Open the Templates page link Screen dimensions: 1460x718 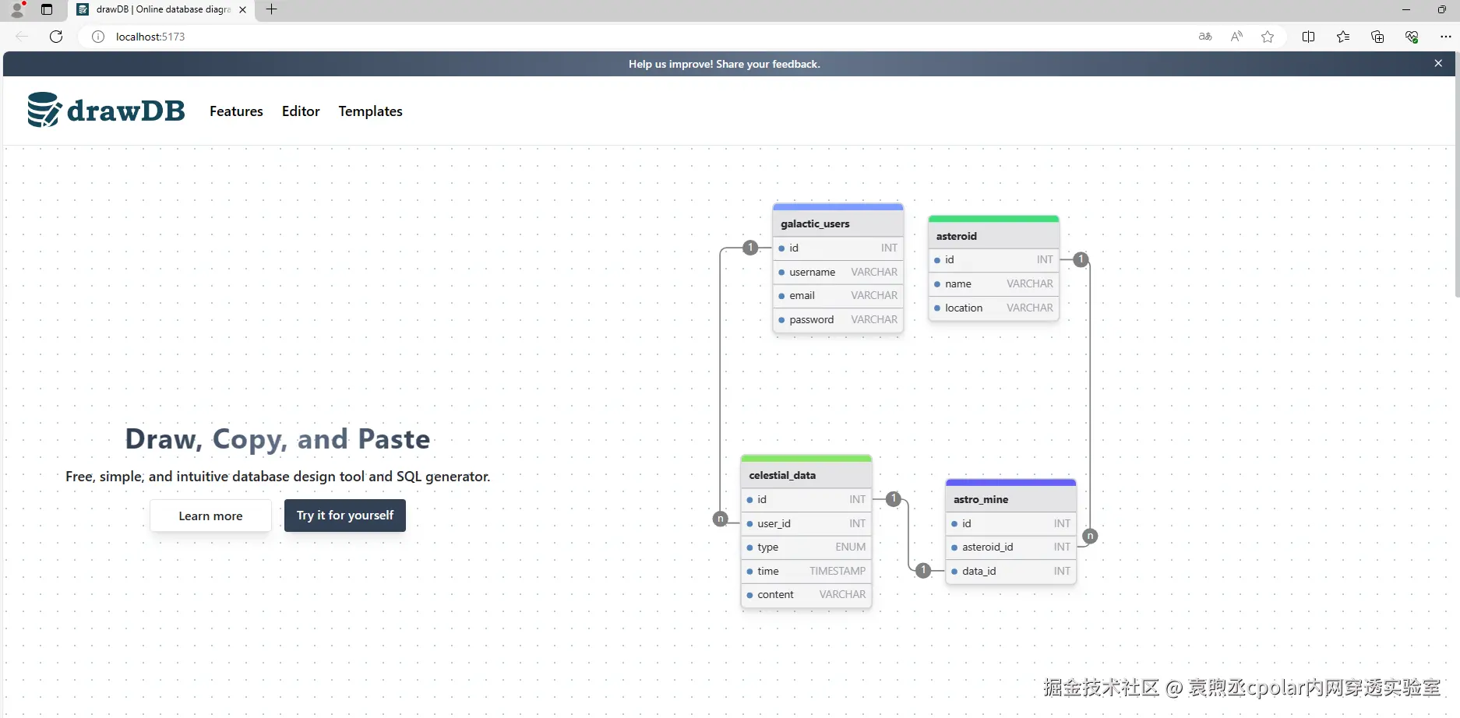pyautogui.click(x=370, y=111)
